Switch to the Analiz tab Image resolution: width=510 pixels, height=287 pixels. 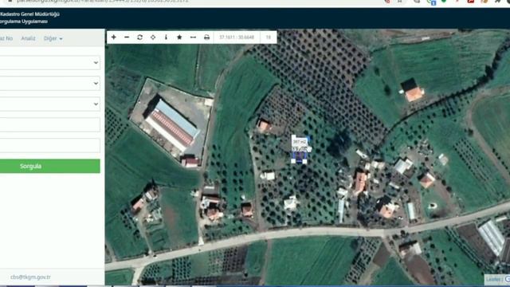click(x=28, y=38)
